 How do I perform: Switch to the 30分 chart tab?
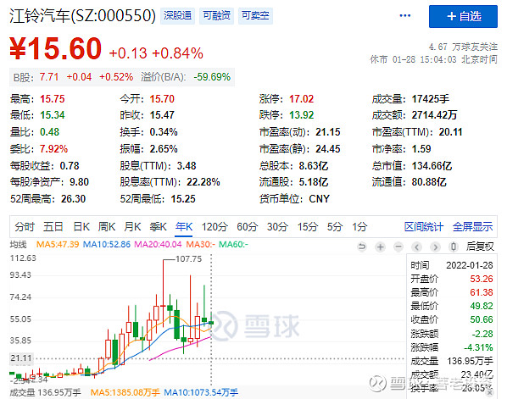[x=277, y=227]
